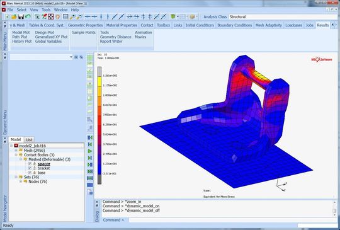Open the Tools menu

click(46, 9)
